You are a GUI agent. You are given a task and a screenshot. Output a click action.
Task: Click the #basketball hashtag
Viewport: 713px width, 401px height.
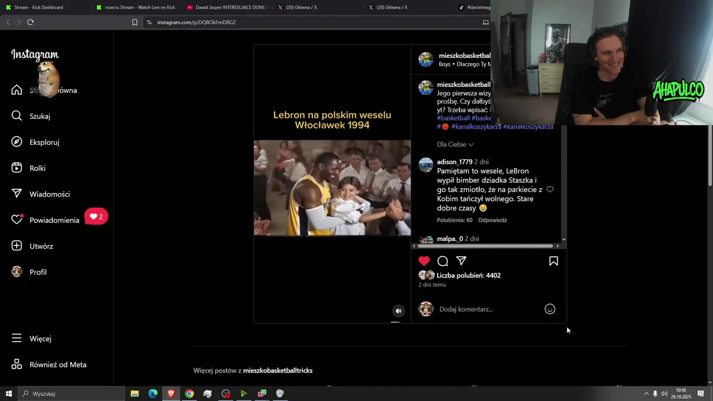[x=453, y=118]
